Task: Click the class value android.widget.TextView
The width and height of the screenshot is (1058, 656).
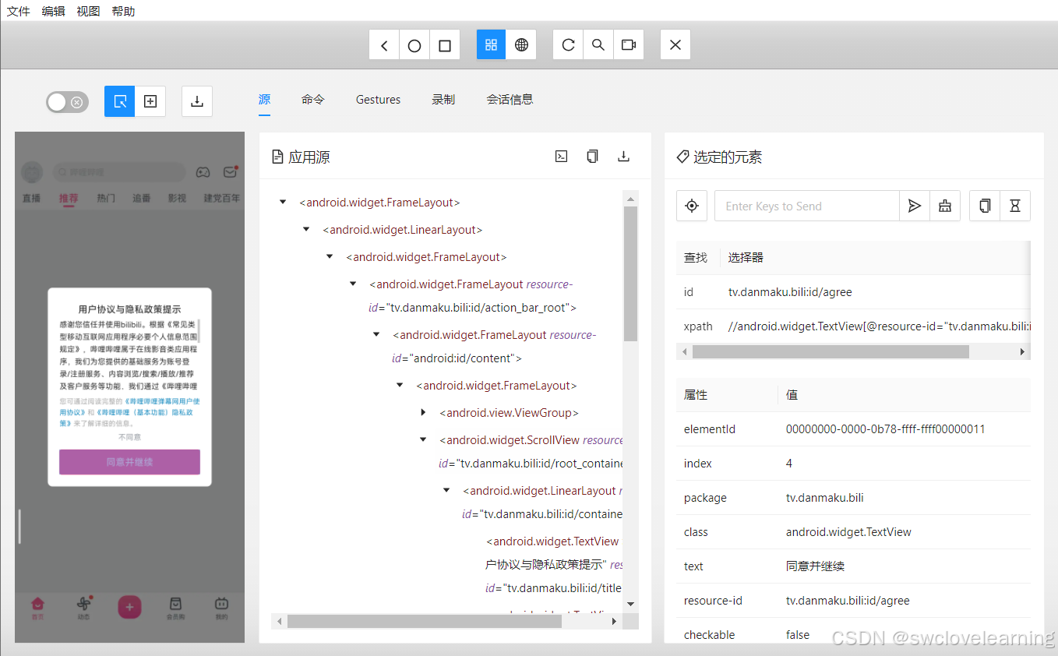Action: tap(848, 532)
